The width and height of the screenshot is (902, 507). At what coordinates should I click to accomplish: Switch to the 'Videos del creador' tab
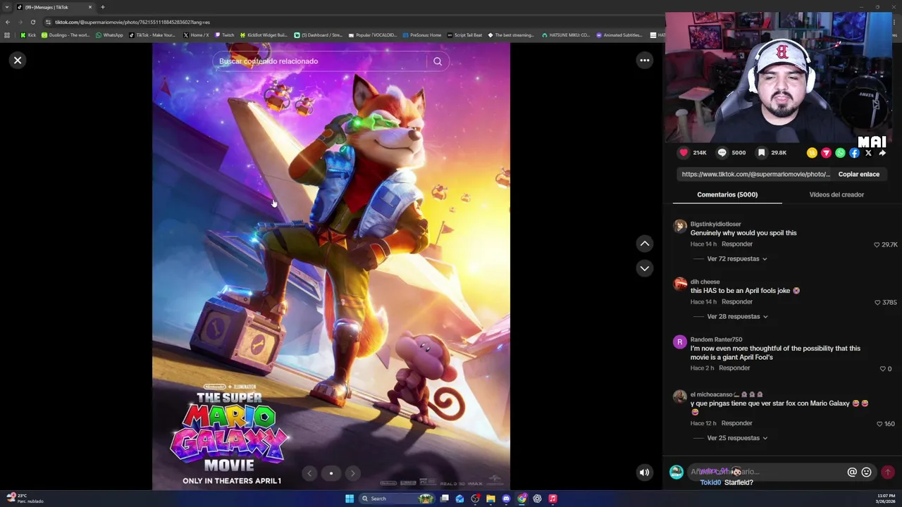836,194
